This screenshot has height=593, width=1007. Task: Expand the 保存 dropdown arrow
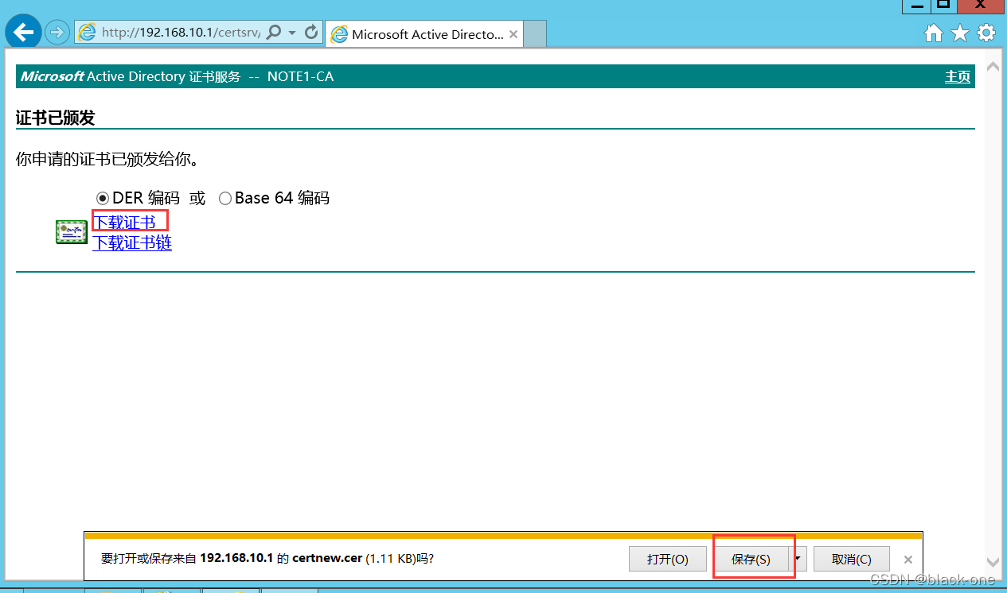[x=798, y=559]
